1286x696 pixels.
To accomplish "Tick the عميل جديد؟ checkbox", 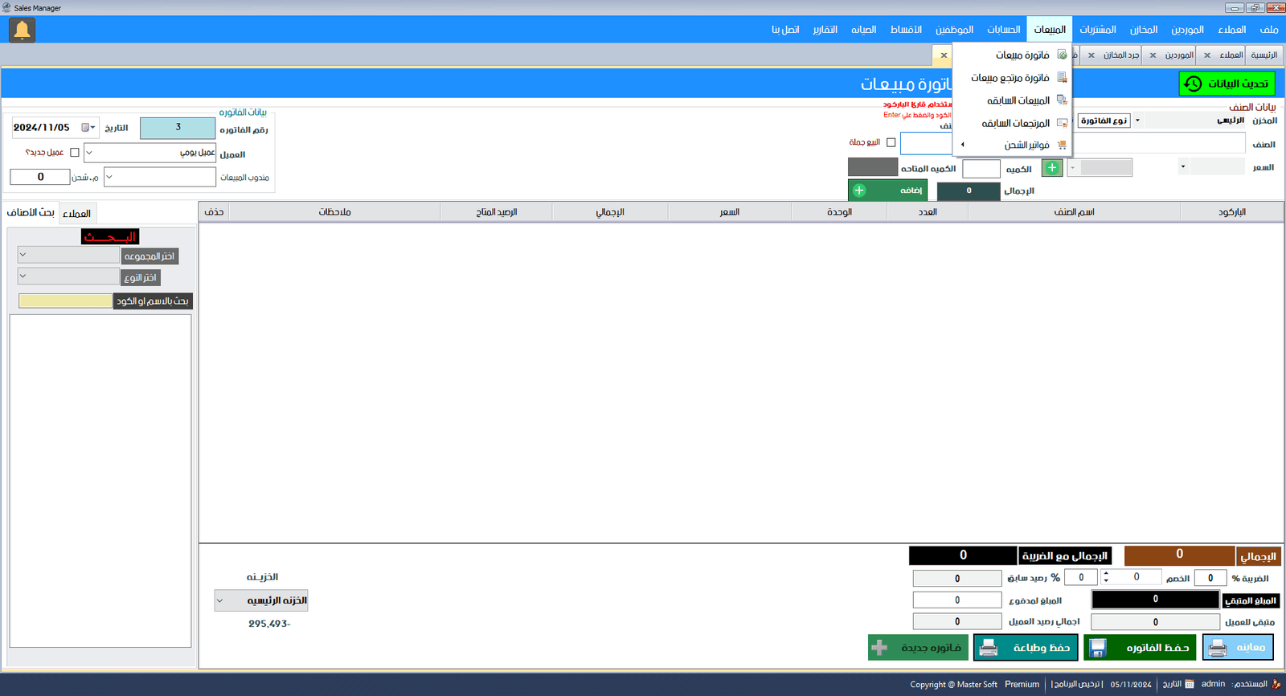I will point(75,153).
